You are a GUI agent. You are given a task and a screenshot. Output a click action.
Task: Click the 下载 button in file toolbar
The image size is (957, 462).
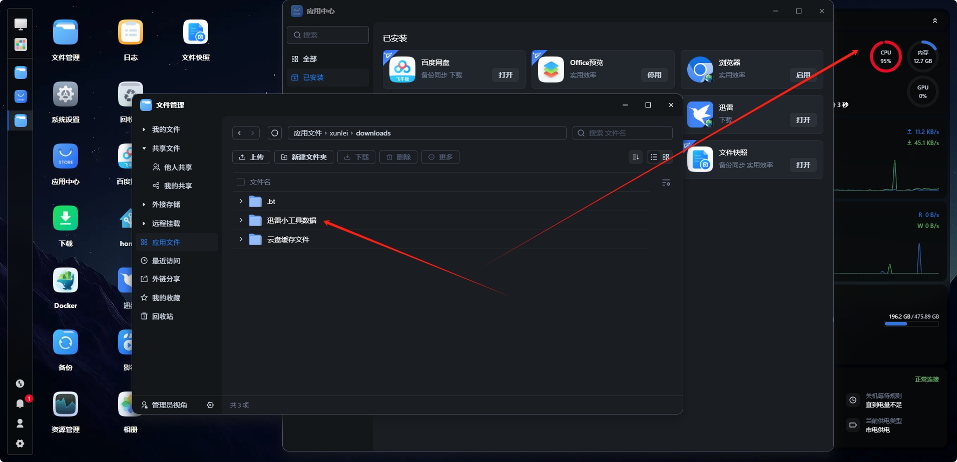point(356,157)
